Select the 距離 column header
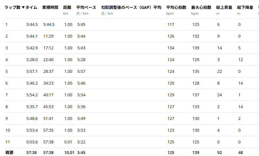 click(67, 7)
